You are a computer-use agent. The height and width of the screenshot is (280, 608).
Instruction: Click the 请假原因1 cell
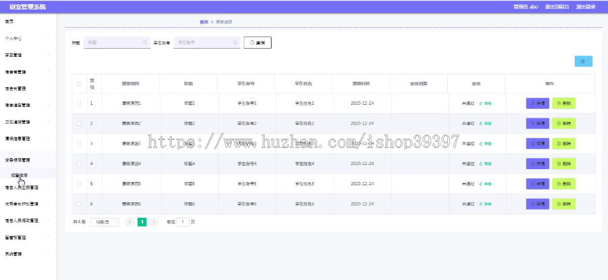click(x=131, y=103)
